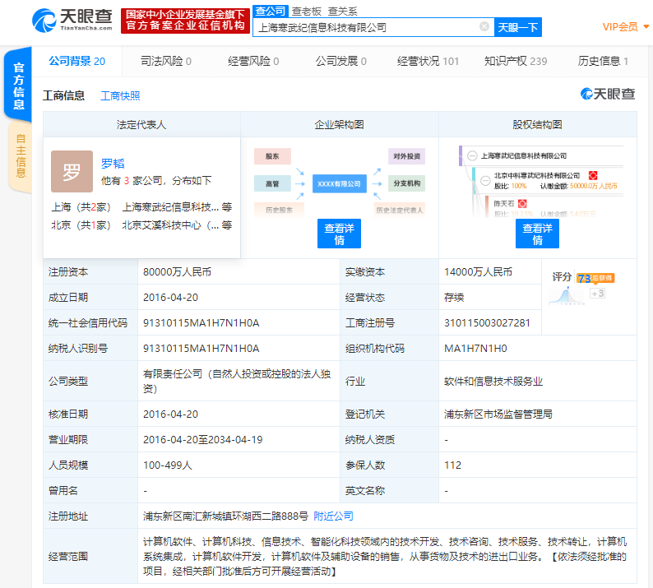The height and width of the screenshot is (588, 653).
Task: Open the score distribution chart icon
Action: click(x=566, y=295)
